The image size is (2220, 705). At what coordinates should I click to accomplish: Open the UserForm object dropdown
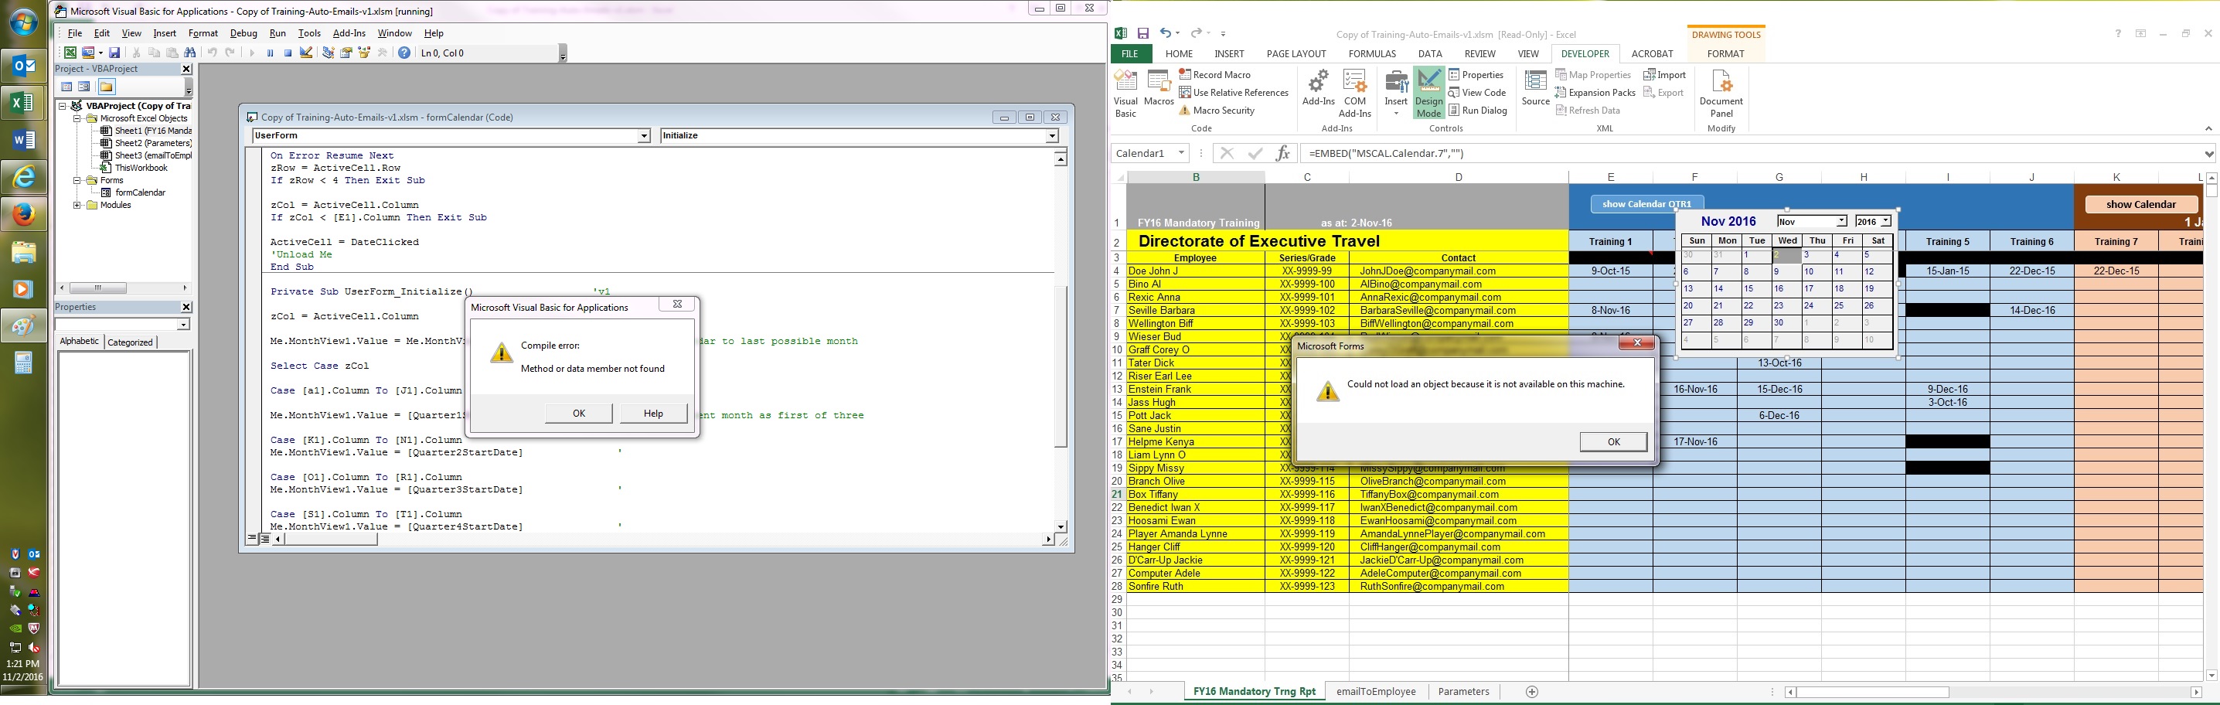(x=643, y=136)
